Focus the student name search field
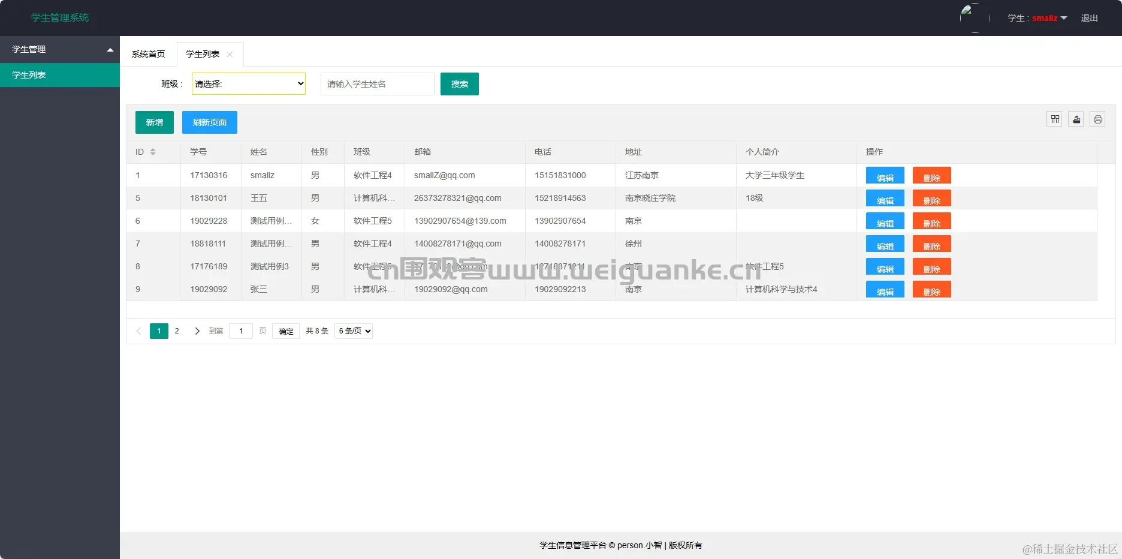Viewport: 1122px width, 559px height. click(x=378, y=84)
